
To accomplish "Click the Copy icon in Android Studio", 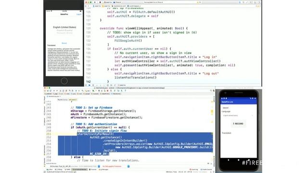I will [x=63, y=91].
